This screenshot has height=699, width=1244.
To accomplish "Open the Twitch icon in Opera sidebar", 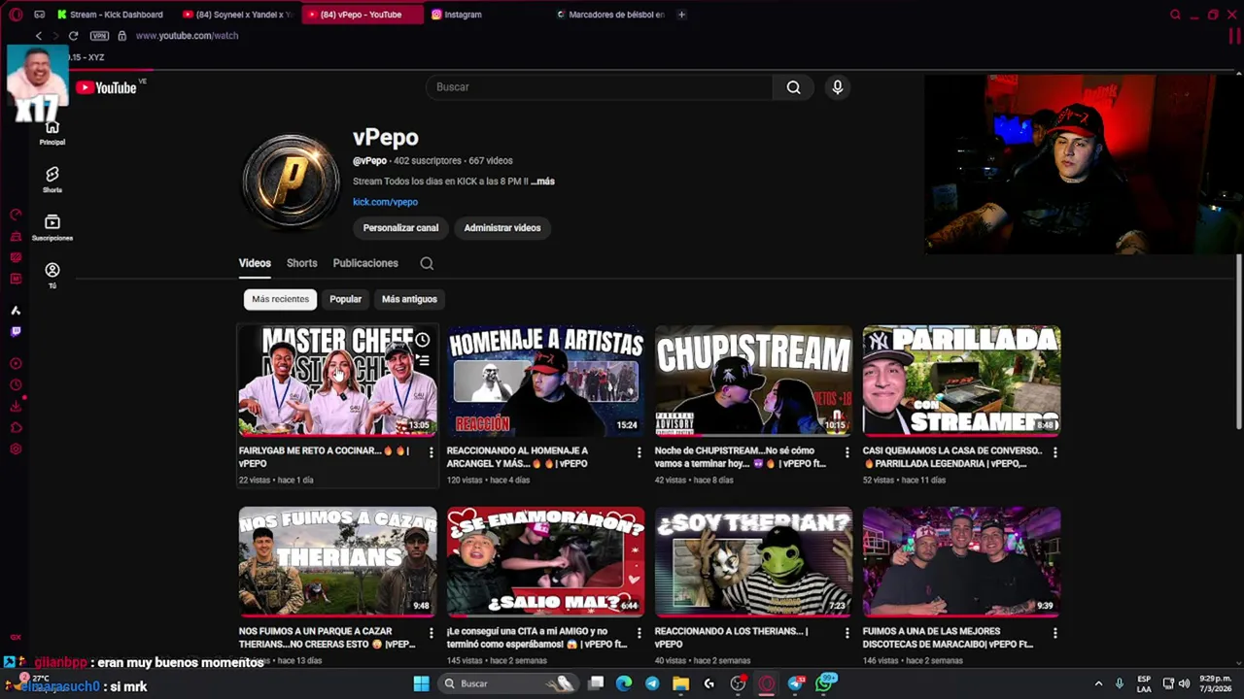I will tap(16, 332).
